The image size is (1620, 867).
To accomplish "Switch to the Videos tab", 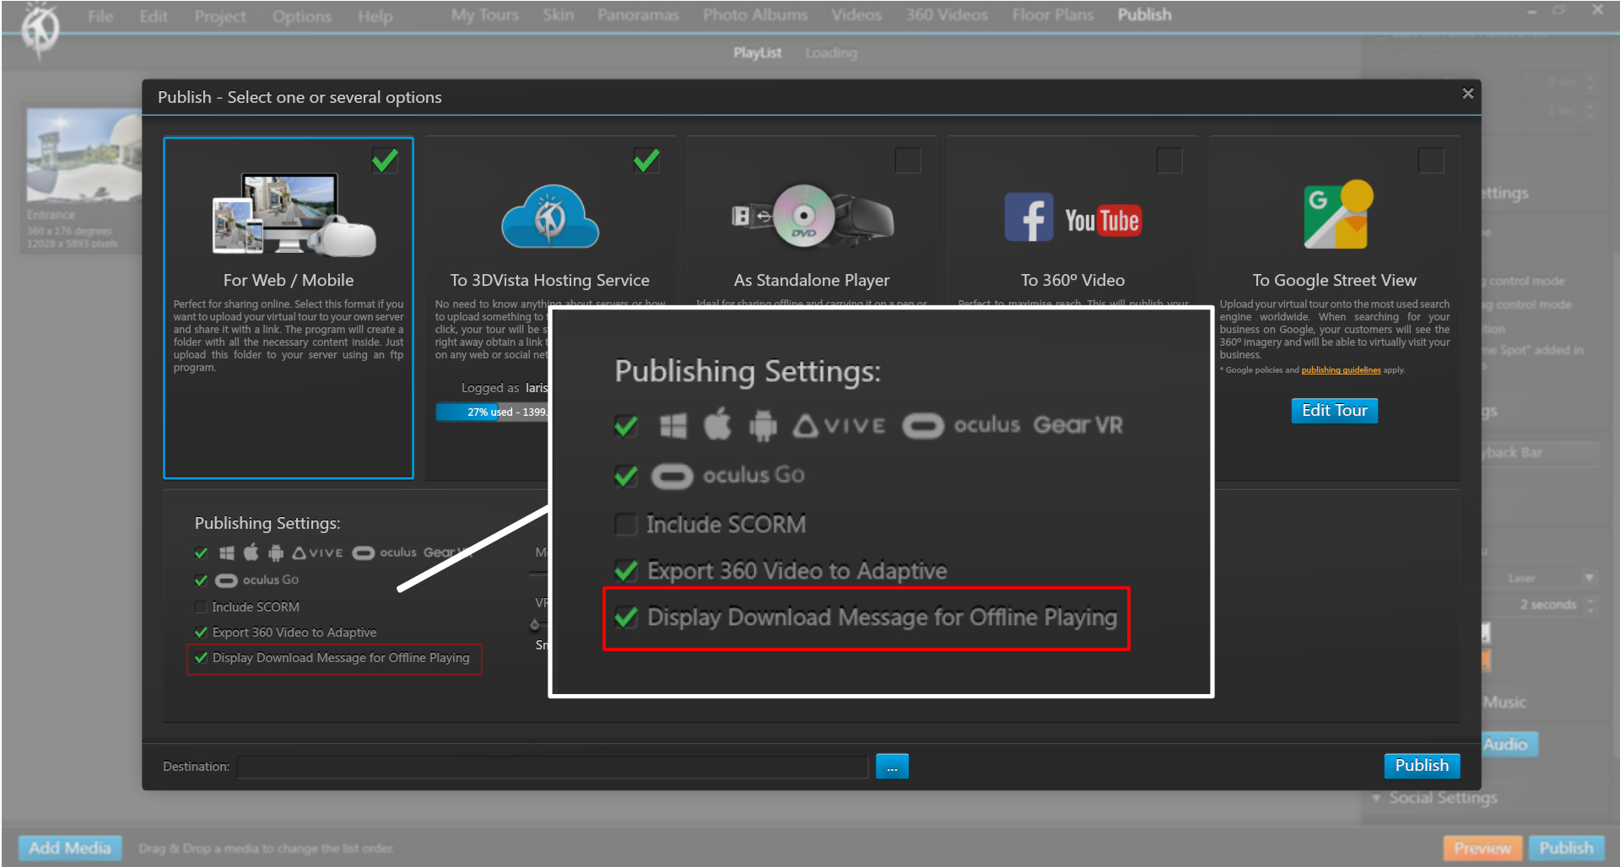I will [x=856, y=15].
